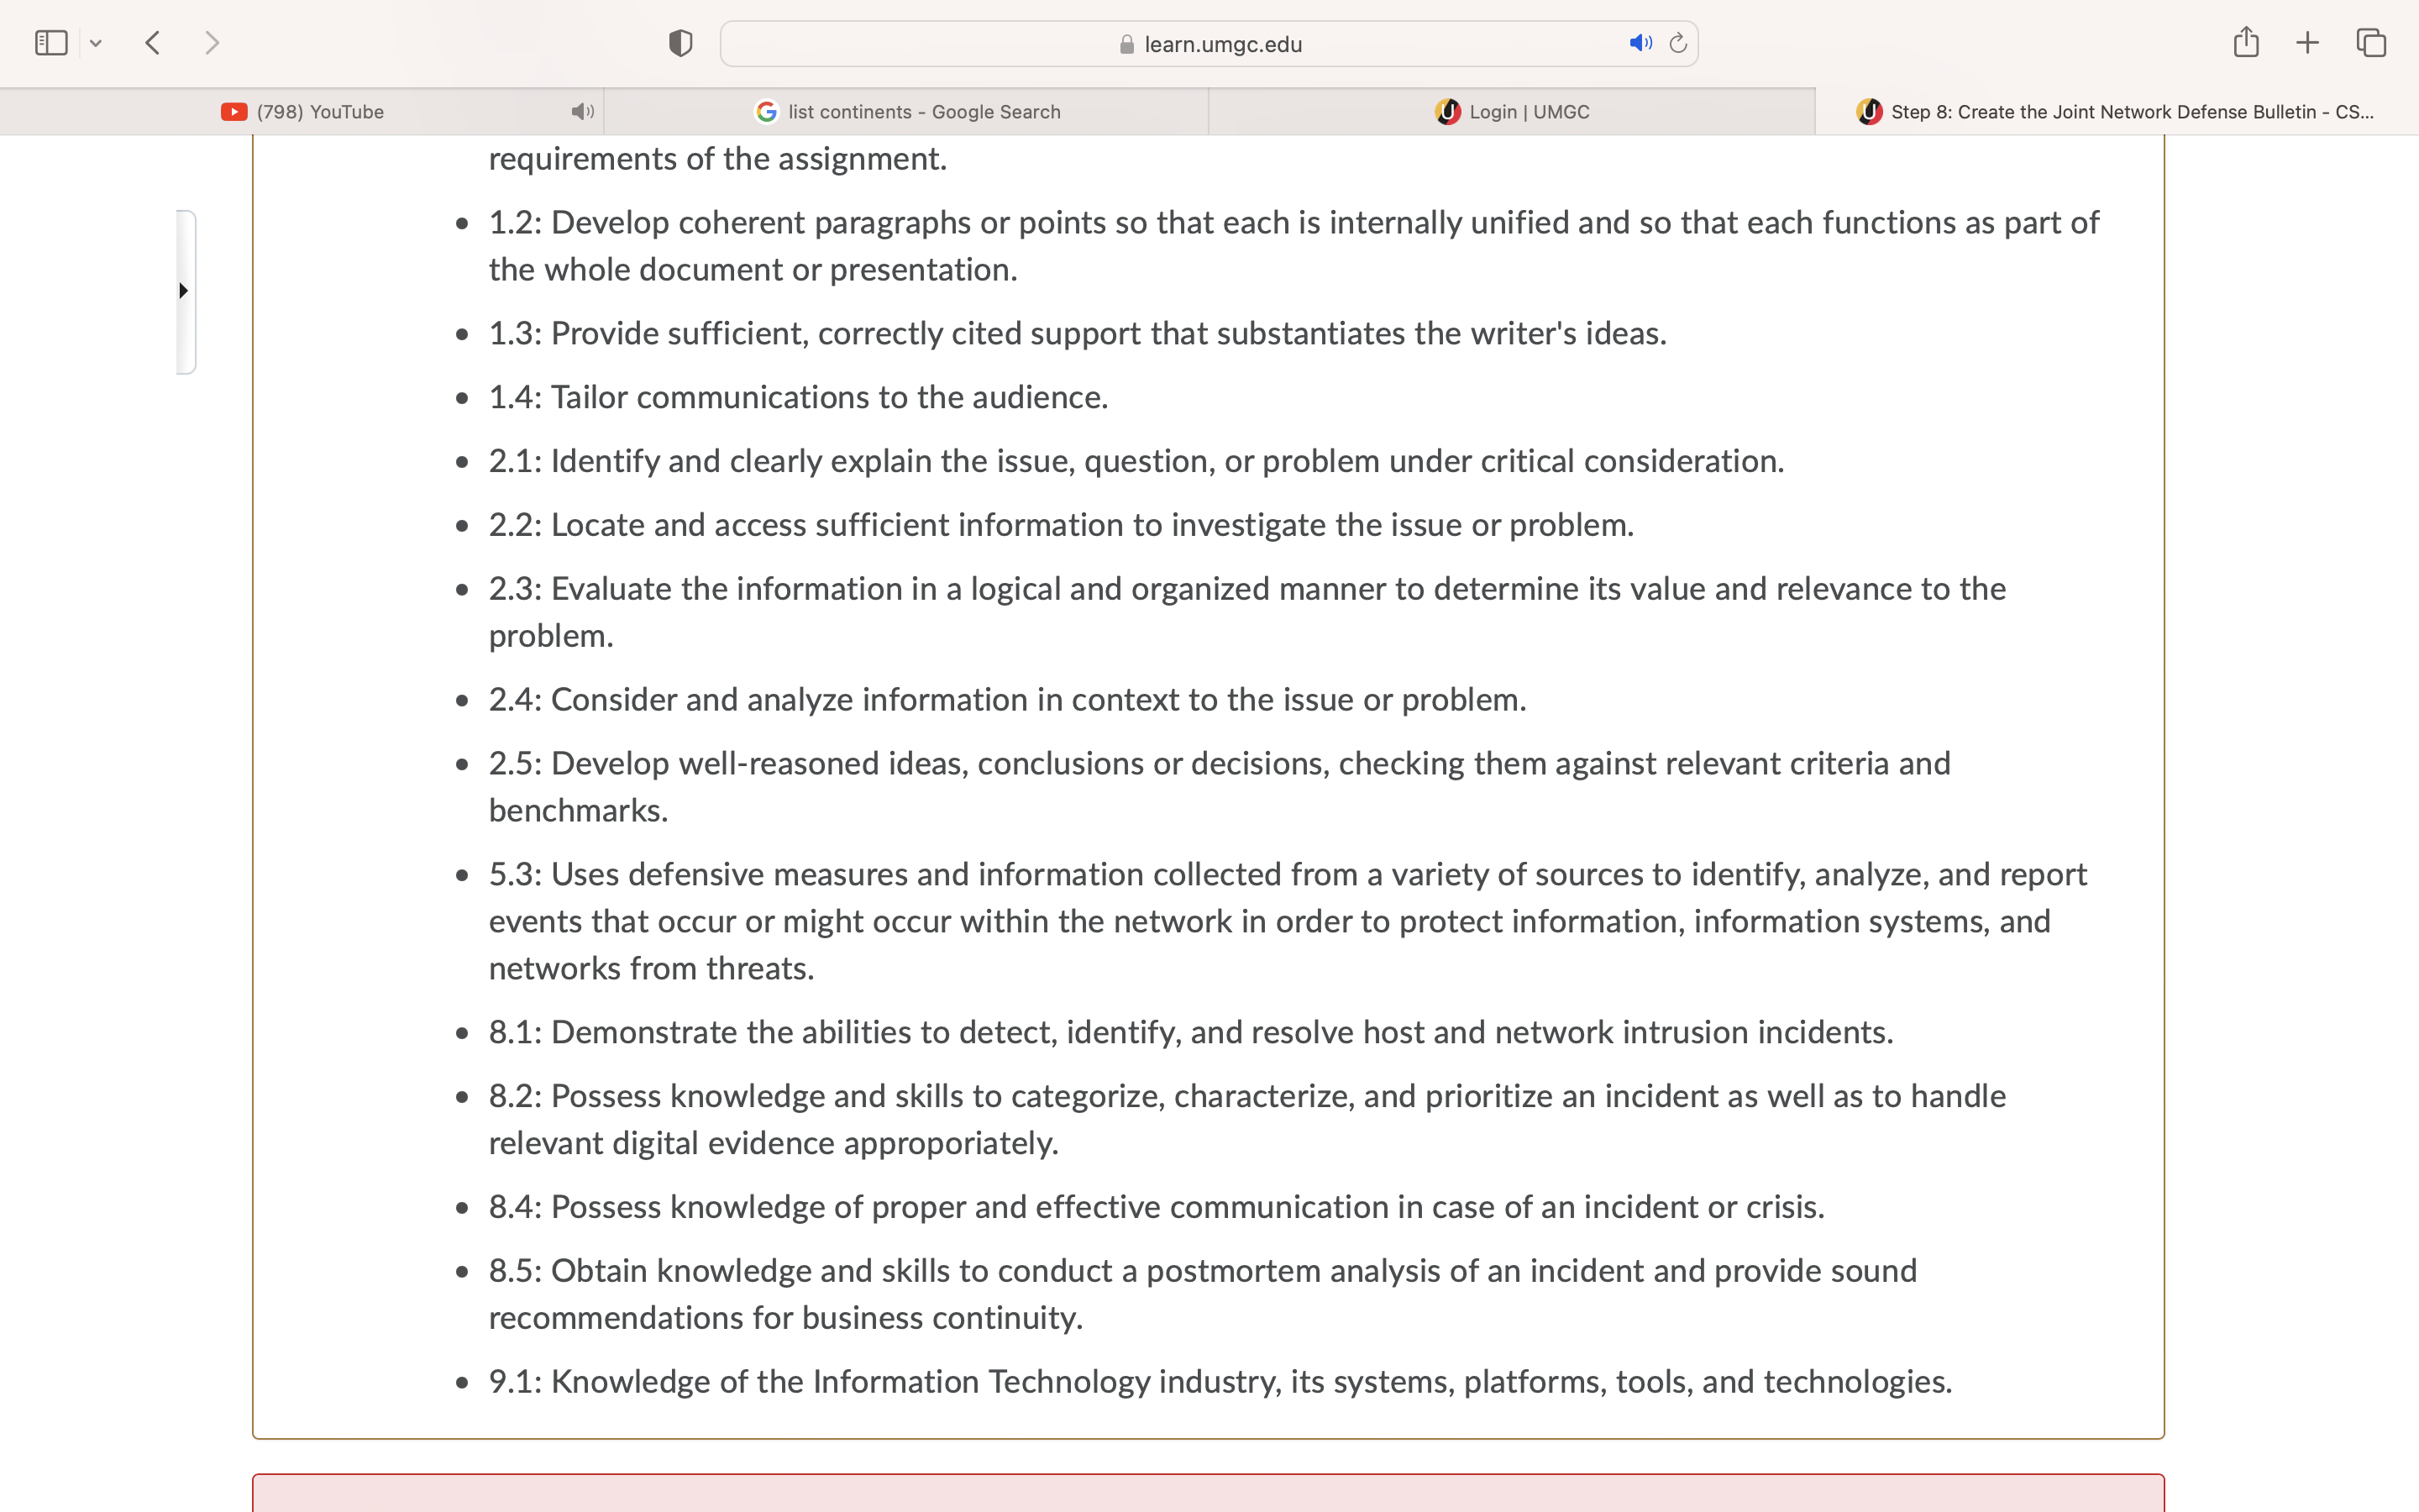The image size is (2419, 1512).
Task: Mute audio using address bar speaker icon
Action: 1640,43
